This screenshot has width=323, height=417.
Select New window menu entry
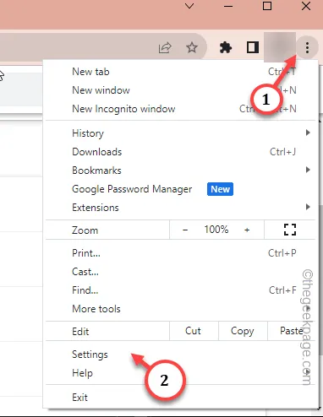click(x=180, y=90)
